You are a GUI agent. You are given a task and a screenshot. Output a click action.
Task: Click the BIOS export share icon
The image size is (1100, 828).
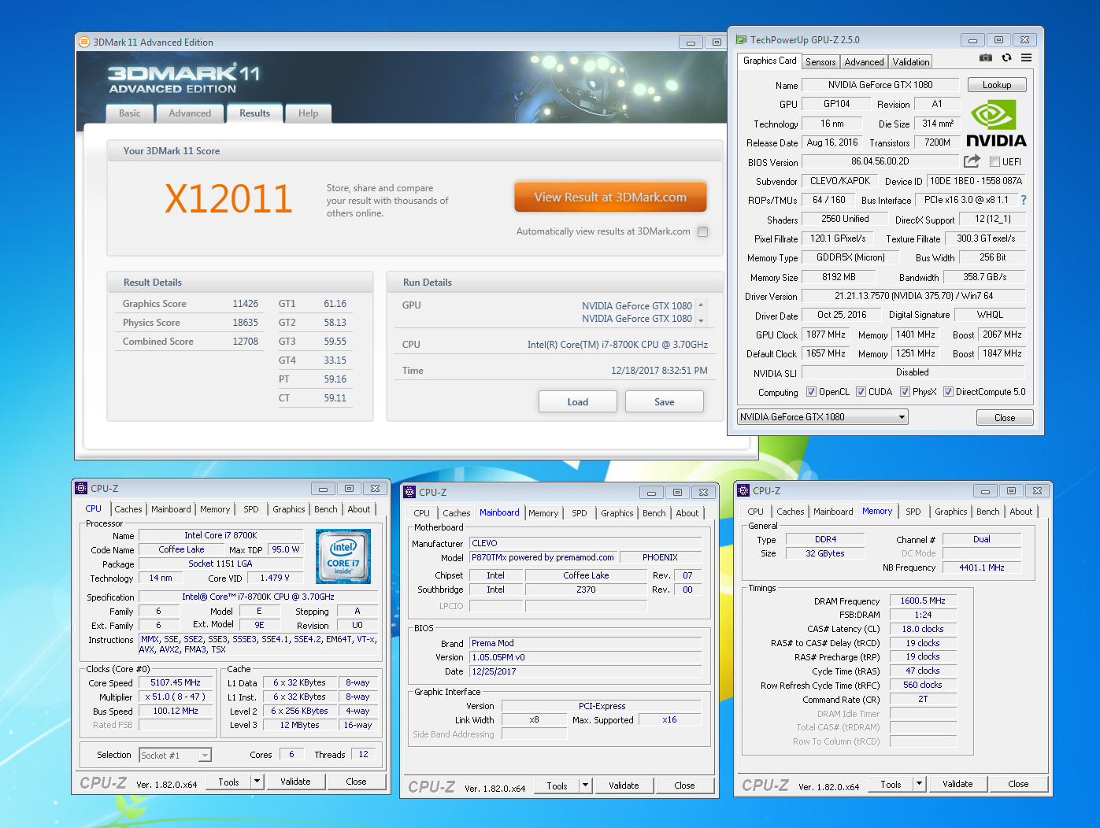coord(972,161)
